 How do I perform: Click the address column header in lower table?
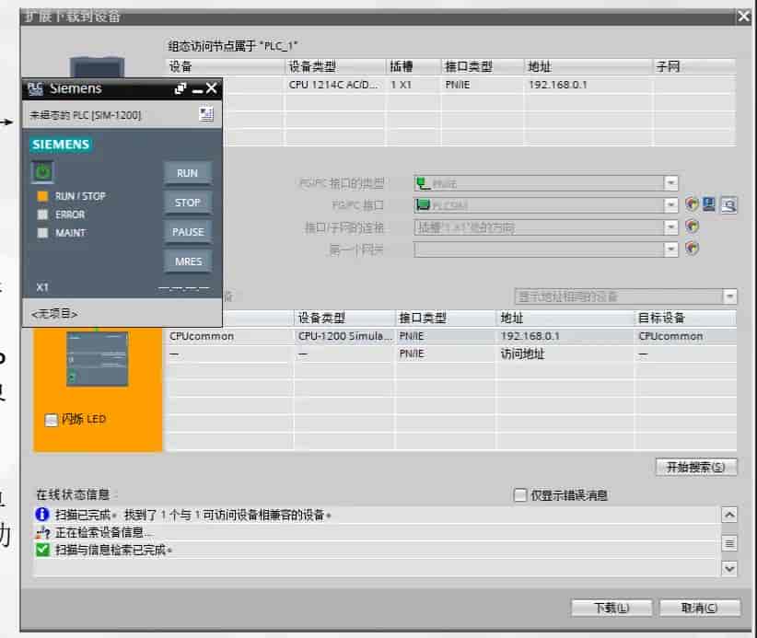coord(565,318)
